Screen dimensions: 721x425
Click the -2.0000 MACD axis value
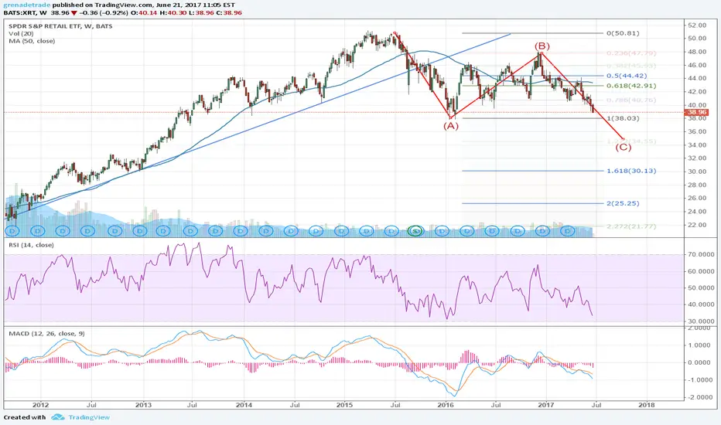(701, 397)
